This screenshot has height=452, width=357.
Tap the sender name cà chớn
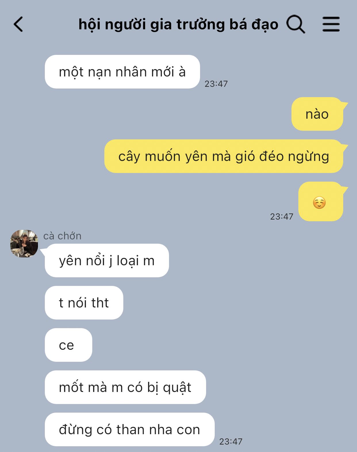tap(62, 236)
